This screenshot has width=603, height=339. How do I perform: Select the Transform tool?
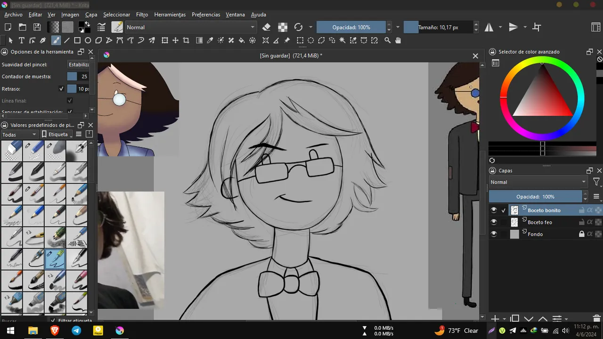(164, 40)
